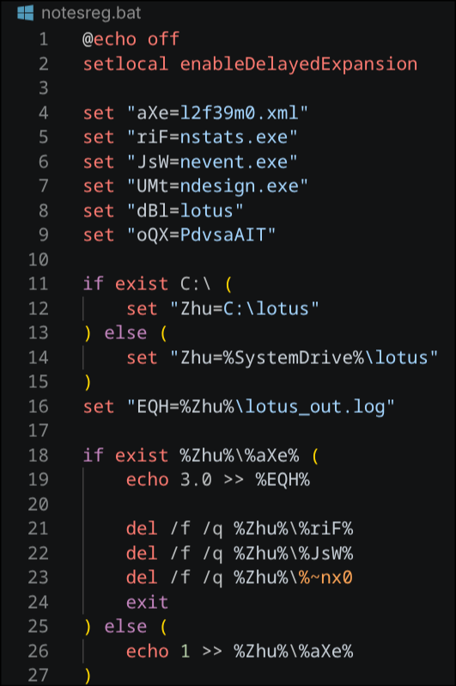Screen dimensions: 456x686
Task: Click line number 11 in the gutter
Action: (38, 284)
